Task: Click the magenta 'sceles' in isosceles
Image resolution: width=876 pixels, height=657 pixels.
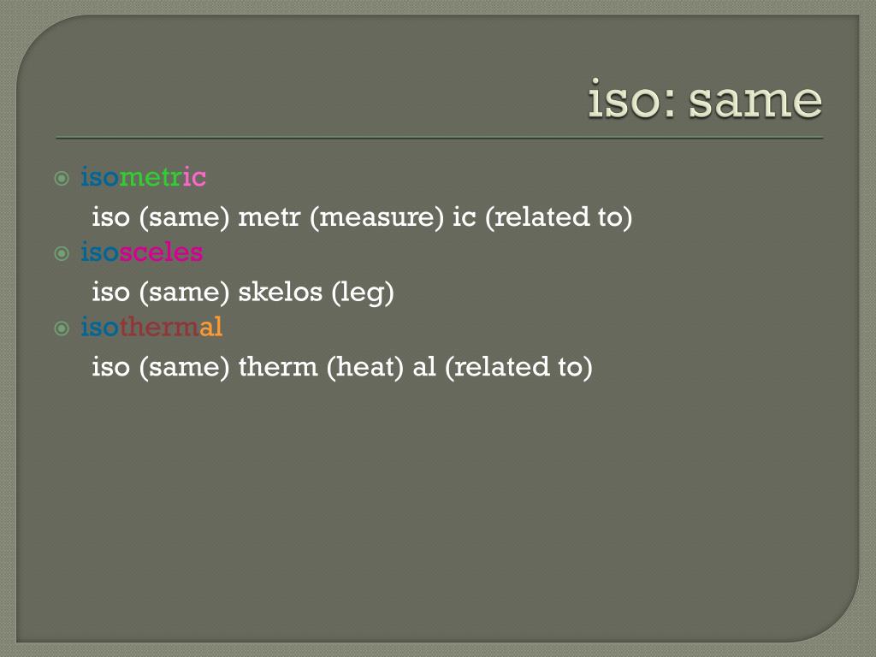Action: pos(161,252)
